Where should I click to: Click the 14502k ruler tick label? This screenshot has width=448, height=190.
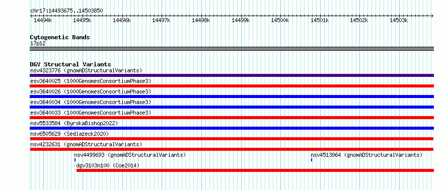pos(359,20)
